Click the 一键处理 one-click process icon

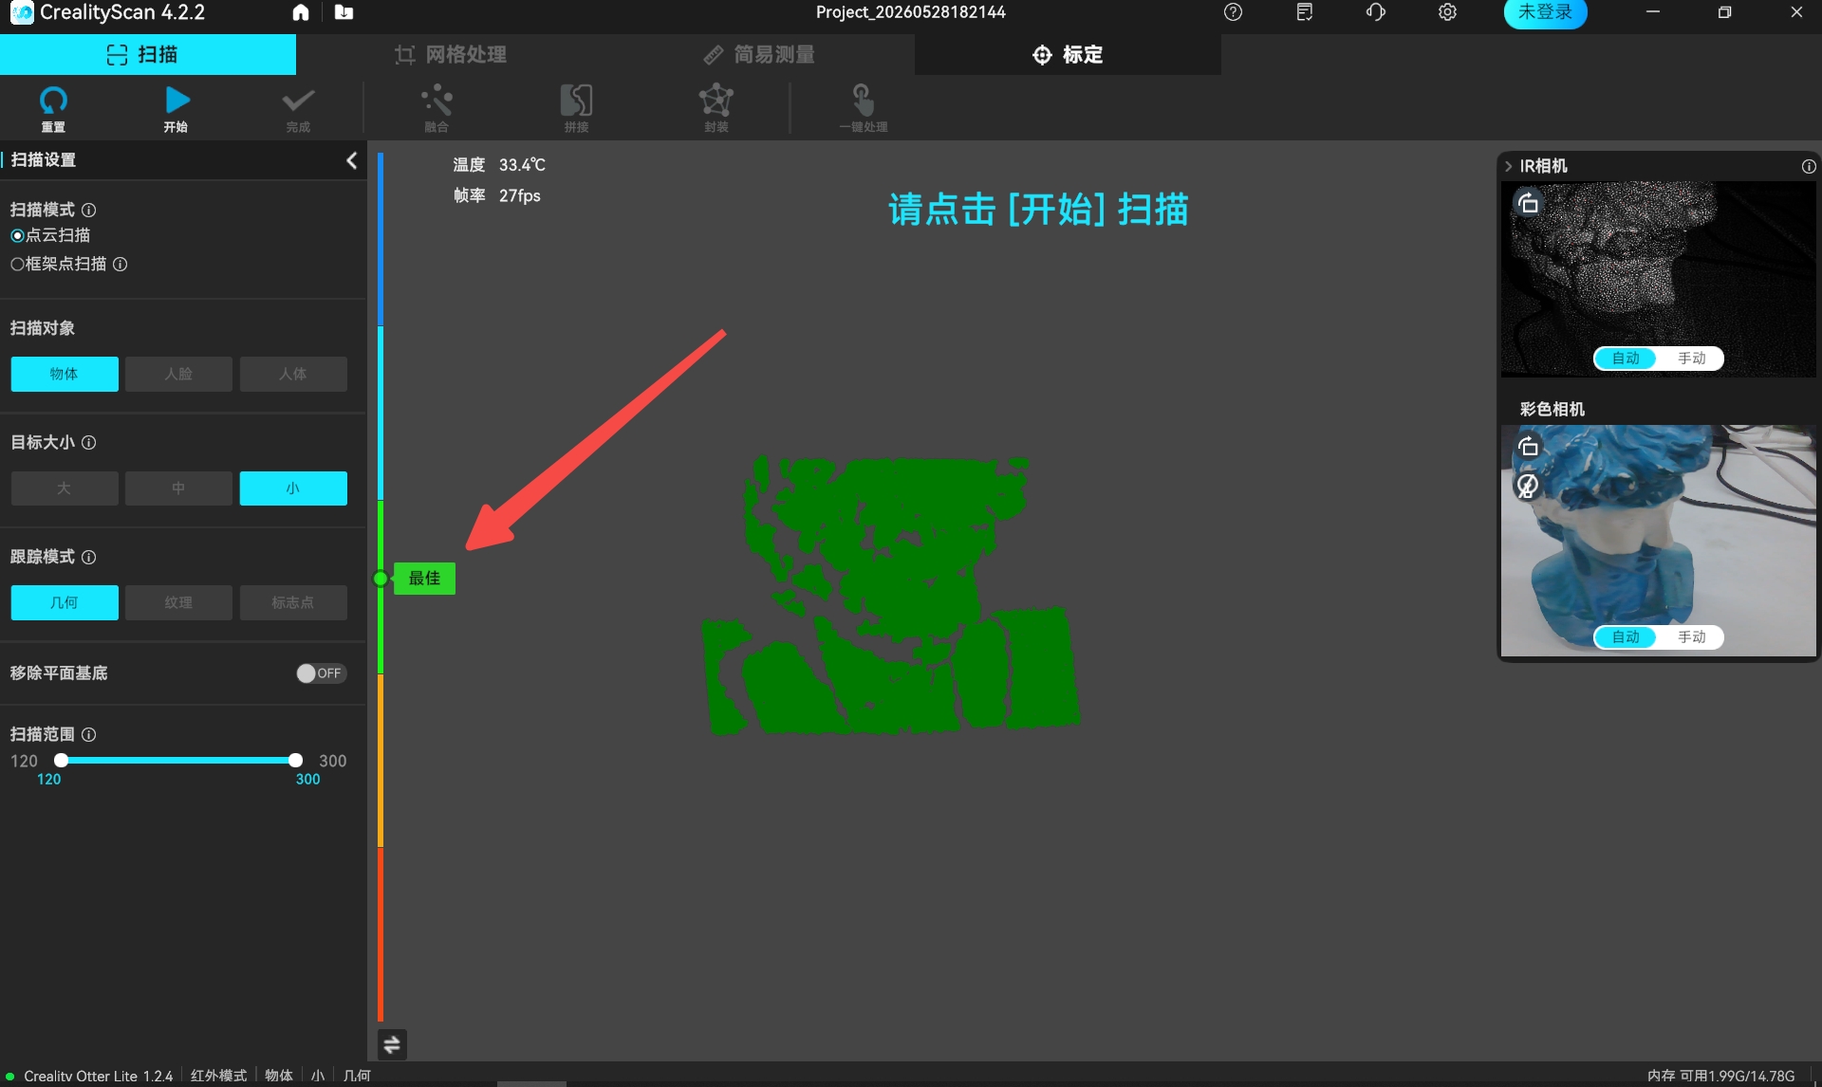coord(863,108)
